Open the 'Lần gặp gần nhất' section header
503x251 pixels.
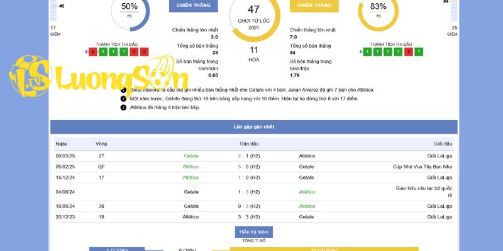click(253, 127)
